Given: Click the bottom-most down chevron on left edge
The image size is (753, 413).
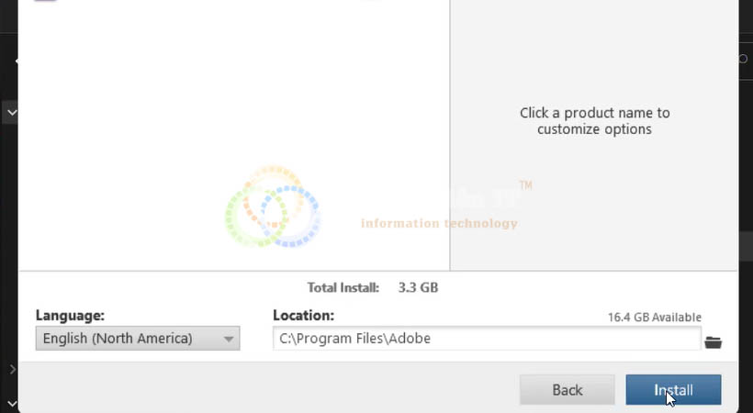Looking at the screenshot, I should point(12,404).
